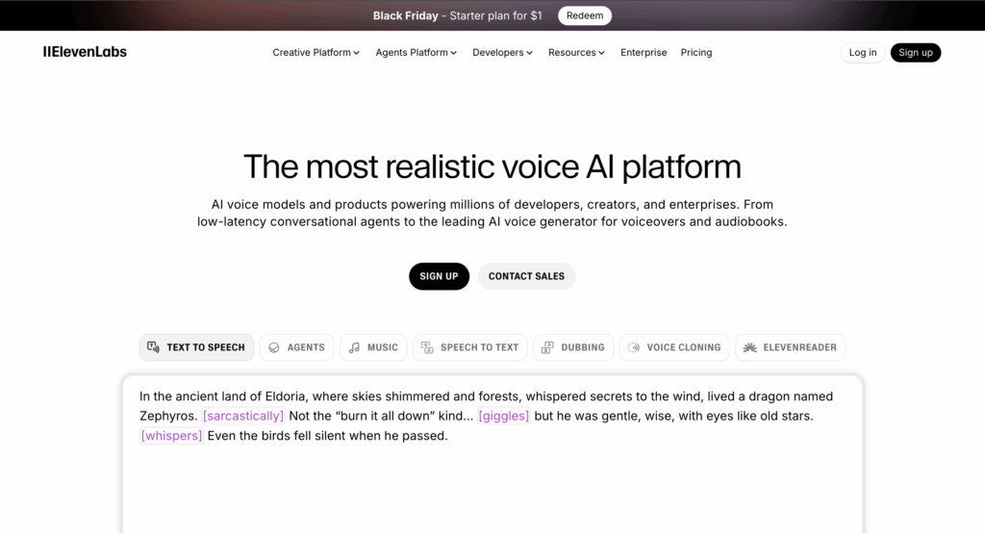Click the Agents tab icon
This screenshot has width=985, height=533.
[x=274, y=347]
